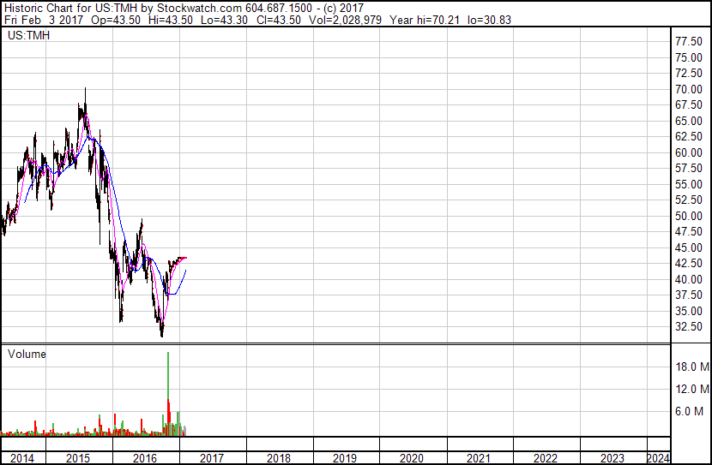This screenshot has width=712, height=465.
Task: Click the 75.00 price axis value
Action: [689, 57]
